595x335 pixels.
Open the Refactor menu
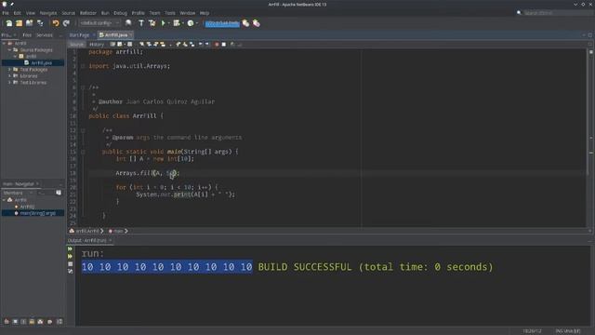88,13
